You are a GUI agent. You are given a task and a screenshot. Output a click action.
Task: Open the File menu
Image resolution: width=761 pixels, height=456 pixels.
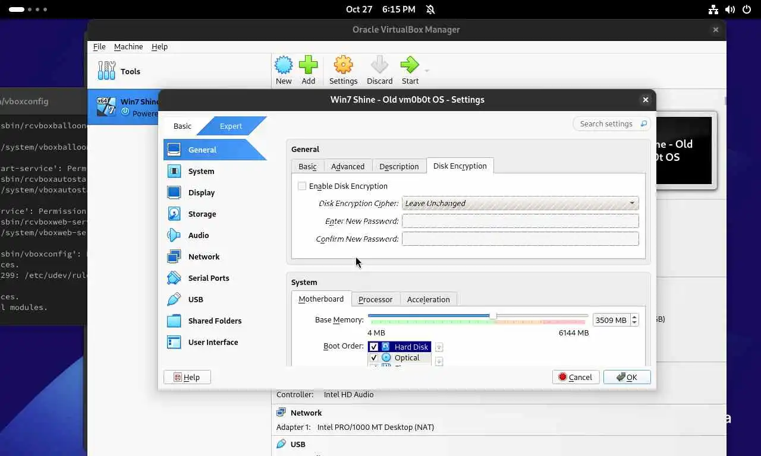(99, 46)
